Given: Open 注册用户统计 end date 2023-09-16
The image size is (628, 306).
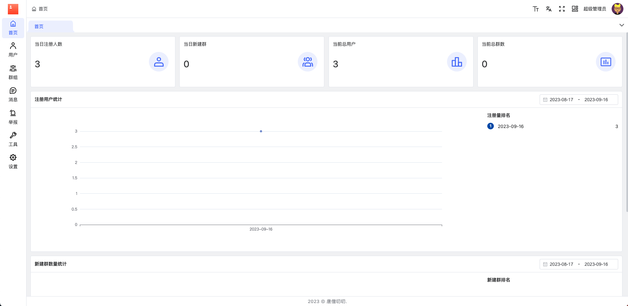Looking at the screenshot, I should (x=596, y=100).
